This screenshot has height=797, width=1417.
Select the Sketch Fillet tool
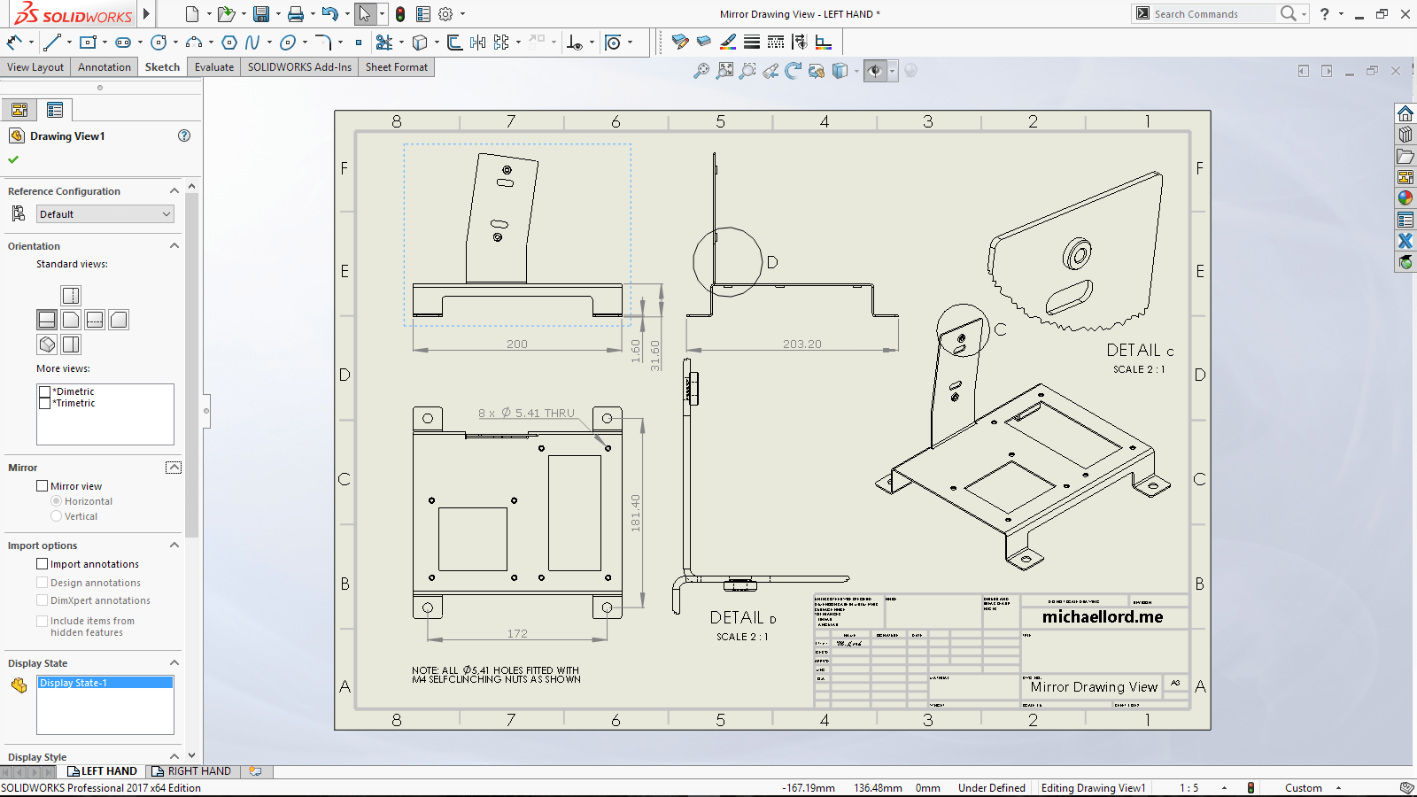[x=323, y=43]
